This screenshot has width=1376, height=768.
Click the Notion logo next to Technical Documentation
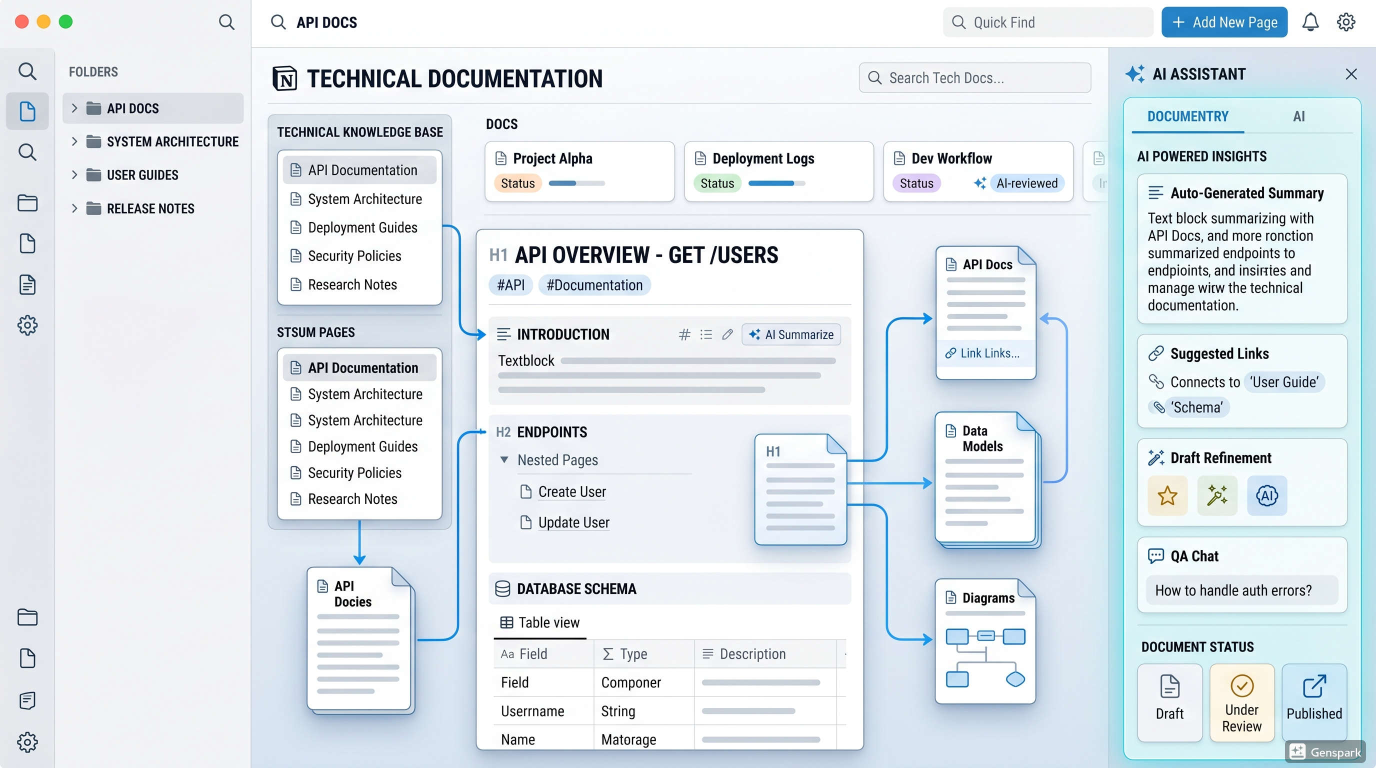284,78
